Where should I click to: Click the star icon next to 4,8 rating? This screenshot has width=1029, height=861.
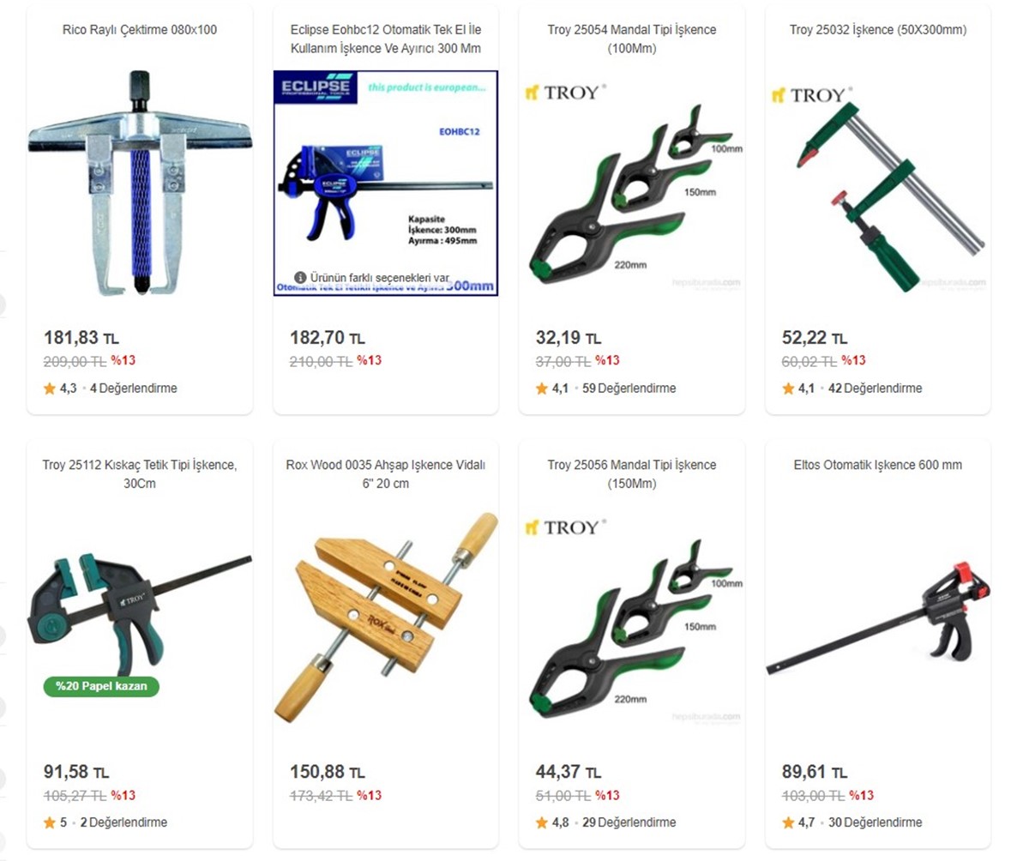coord(542,822)
